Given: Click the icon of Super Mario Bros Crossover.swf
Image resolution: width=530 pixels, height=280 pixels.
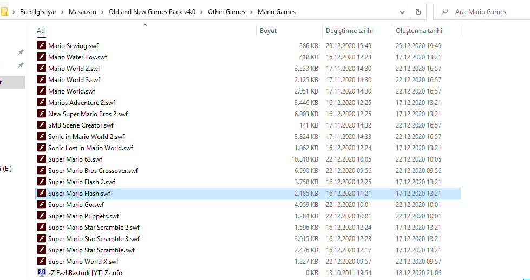Looking at the screenshot, I should pos(42,170).
